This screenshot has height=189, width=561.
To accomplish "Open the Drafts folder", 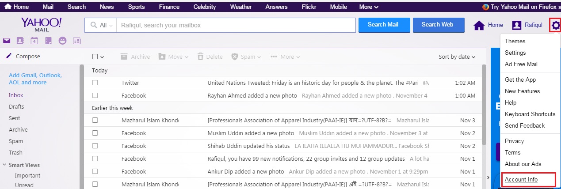I will click(16, 106).
